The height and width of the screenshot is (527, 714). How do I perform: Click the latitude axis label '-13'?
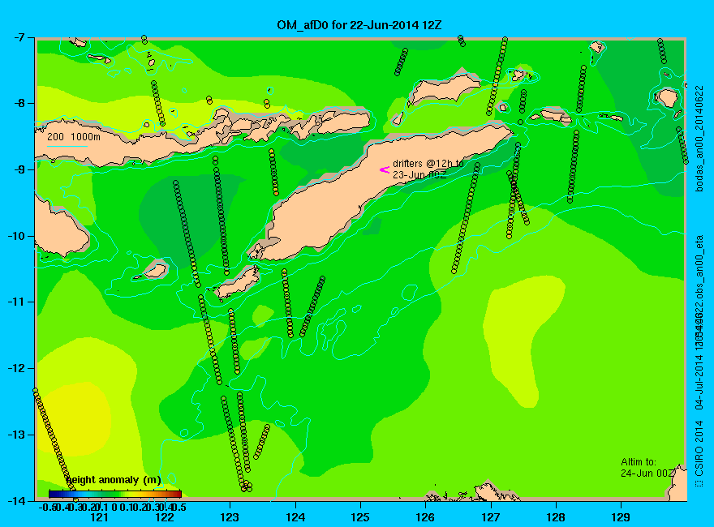point(17,435)
